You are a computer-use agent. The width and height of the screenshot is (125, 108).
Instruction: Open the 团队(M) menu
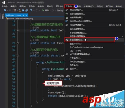[x=59, y=6]
